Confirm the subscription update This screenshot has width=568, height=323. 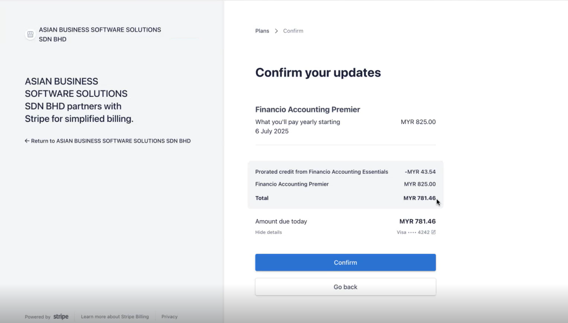pyautogui.click(x=345, y=262)
